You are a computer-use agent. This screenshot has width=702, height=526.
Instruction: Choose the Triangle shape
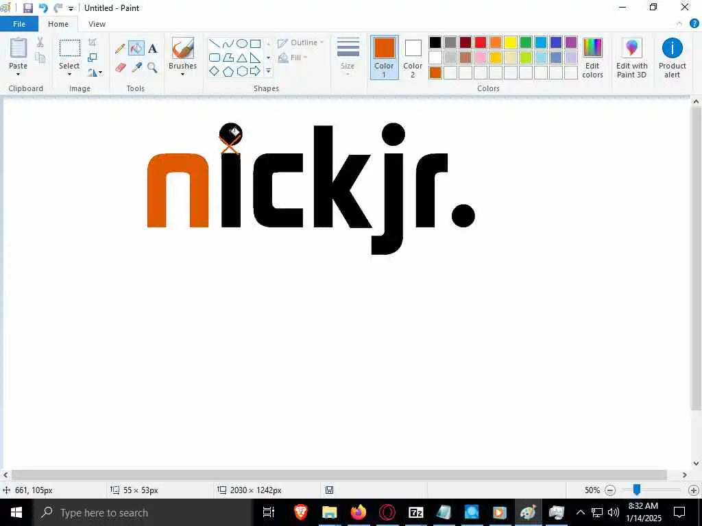[242, 58]
